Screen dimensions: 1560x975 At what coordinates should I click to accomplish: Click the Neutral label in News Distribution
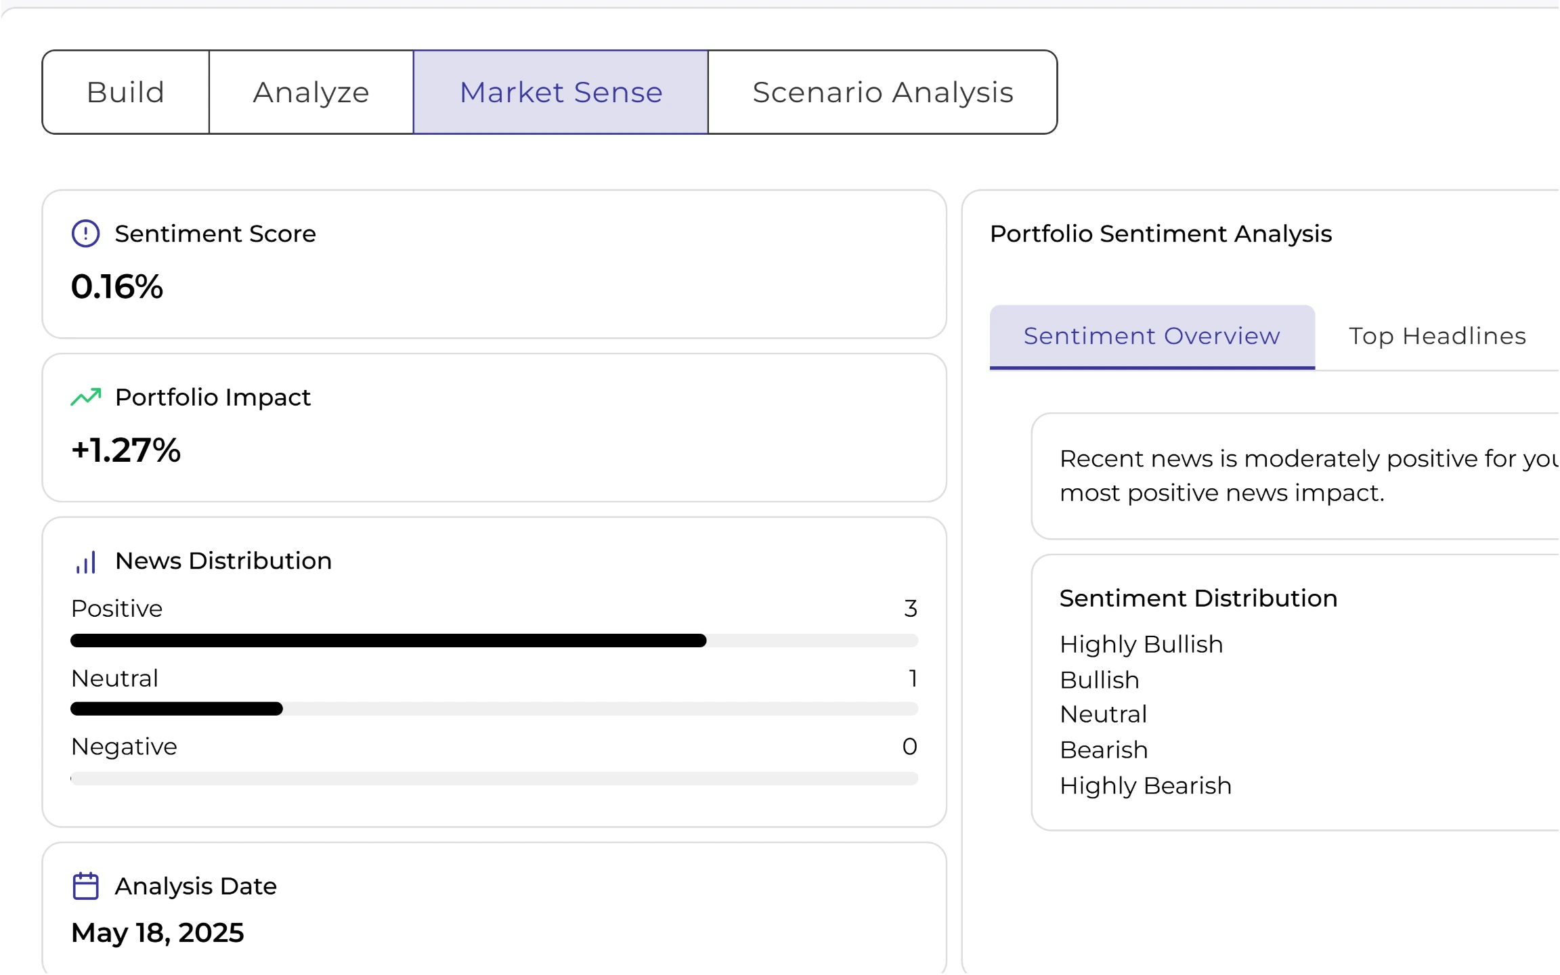[115, 678]
